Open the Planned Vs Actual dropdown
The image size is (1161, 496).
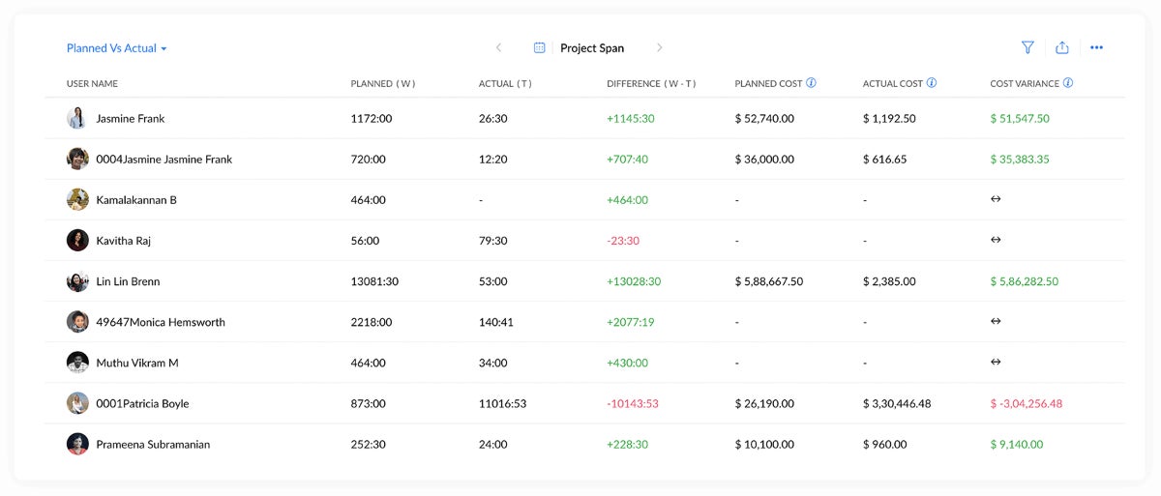pyautogui.click(x=117, y=48)
